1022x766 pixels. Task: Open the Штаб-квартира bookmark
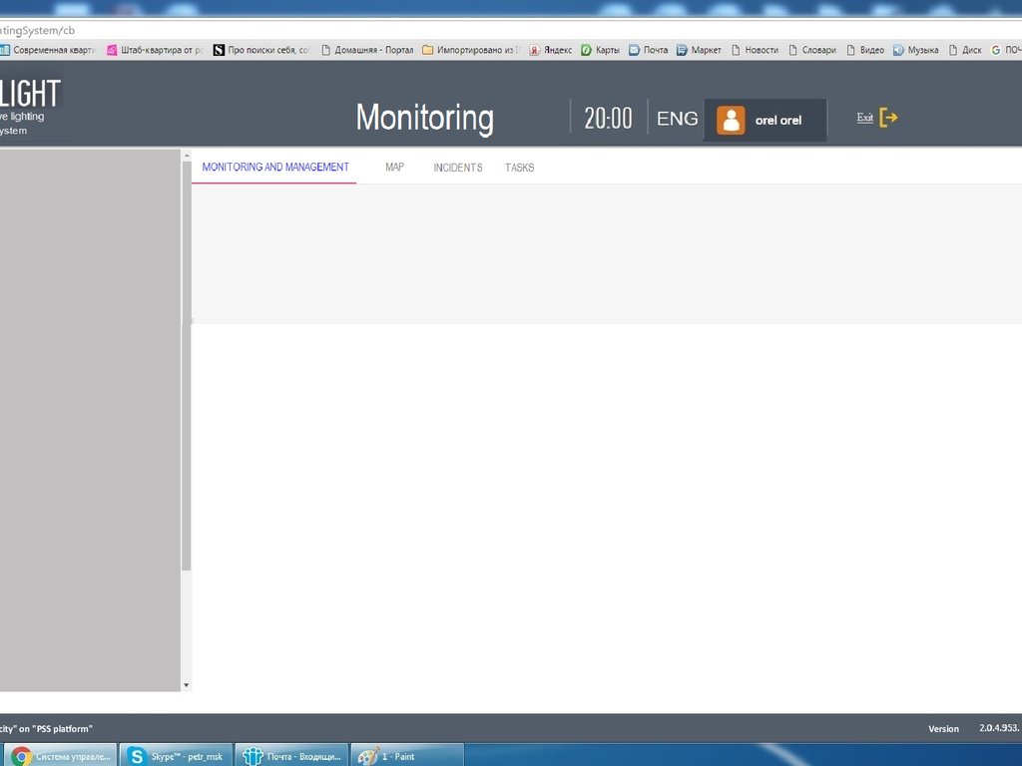155,50
